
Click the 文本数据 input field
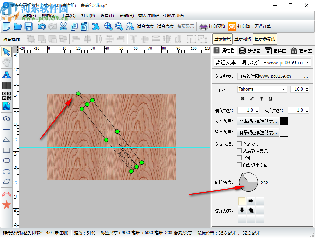[x=270, y=76]
